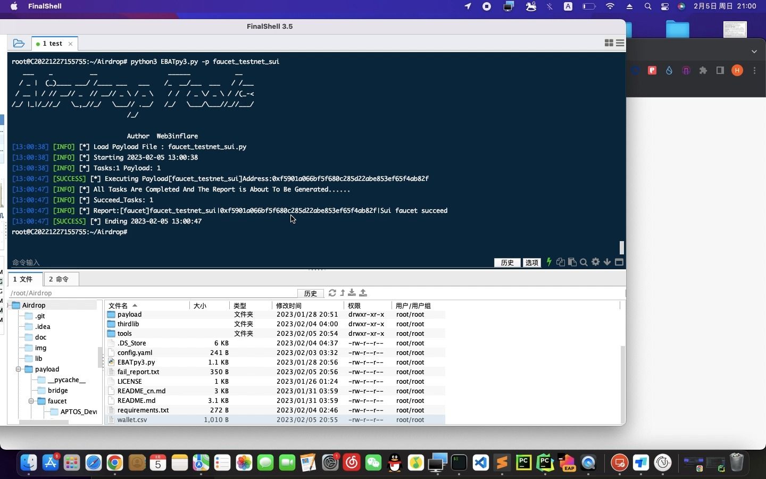Open the Apple menu
The image size is (766, 479).
(x=14, y=6)
